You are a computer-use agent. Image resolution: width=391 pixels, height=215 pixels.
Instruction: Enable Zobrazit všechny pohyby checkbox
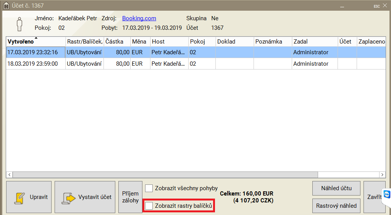click(x=149, y=188)
